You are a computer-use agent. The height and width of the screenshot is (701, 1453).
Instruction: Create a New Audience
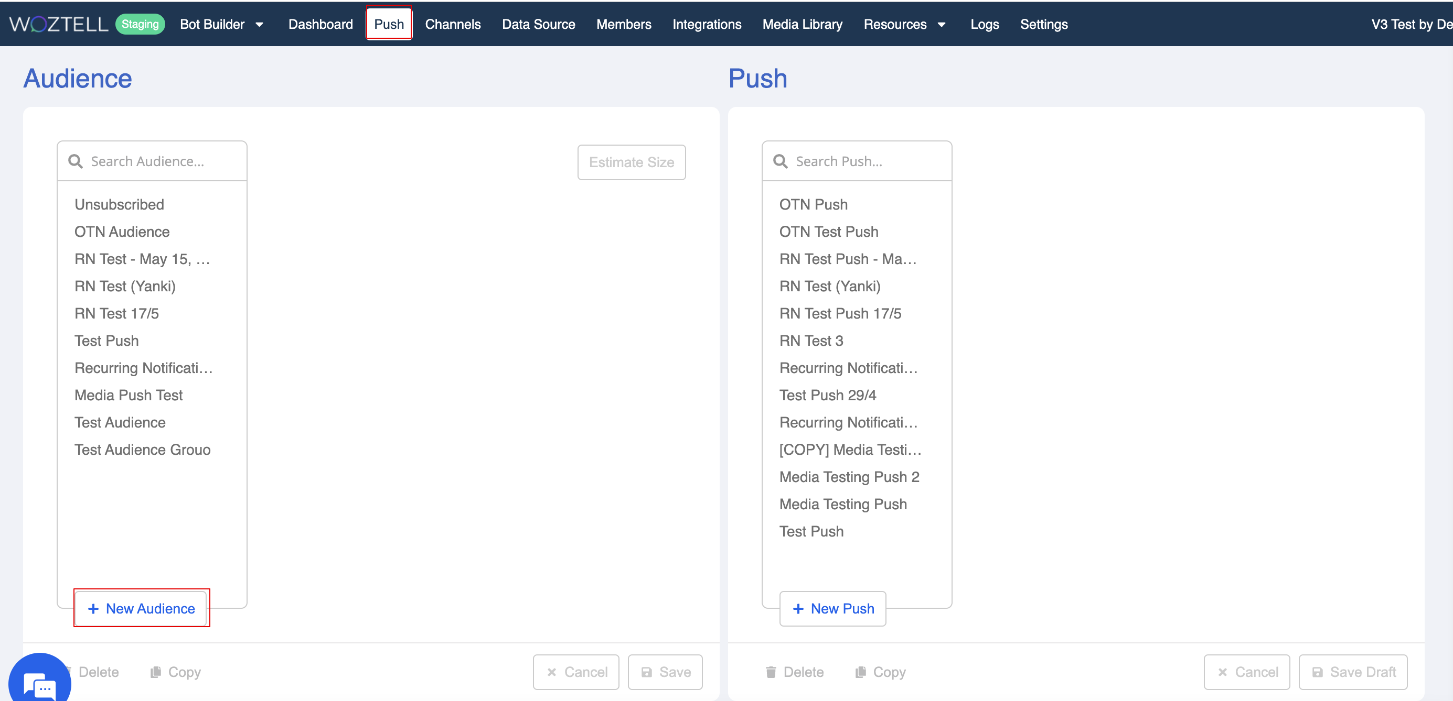click(141, 609)
